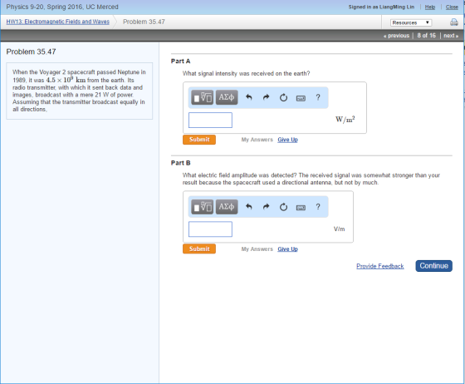Screen dimensions: 465x384
Task: Click undo arrow in Part B toolbar
Action: [249, 206]
